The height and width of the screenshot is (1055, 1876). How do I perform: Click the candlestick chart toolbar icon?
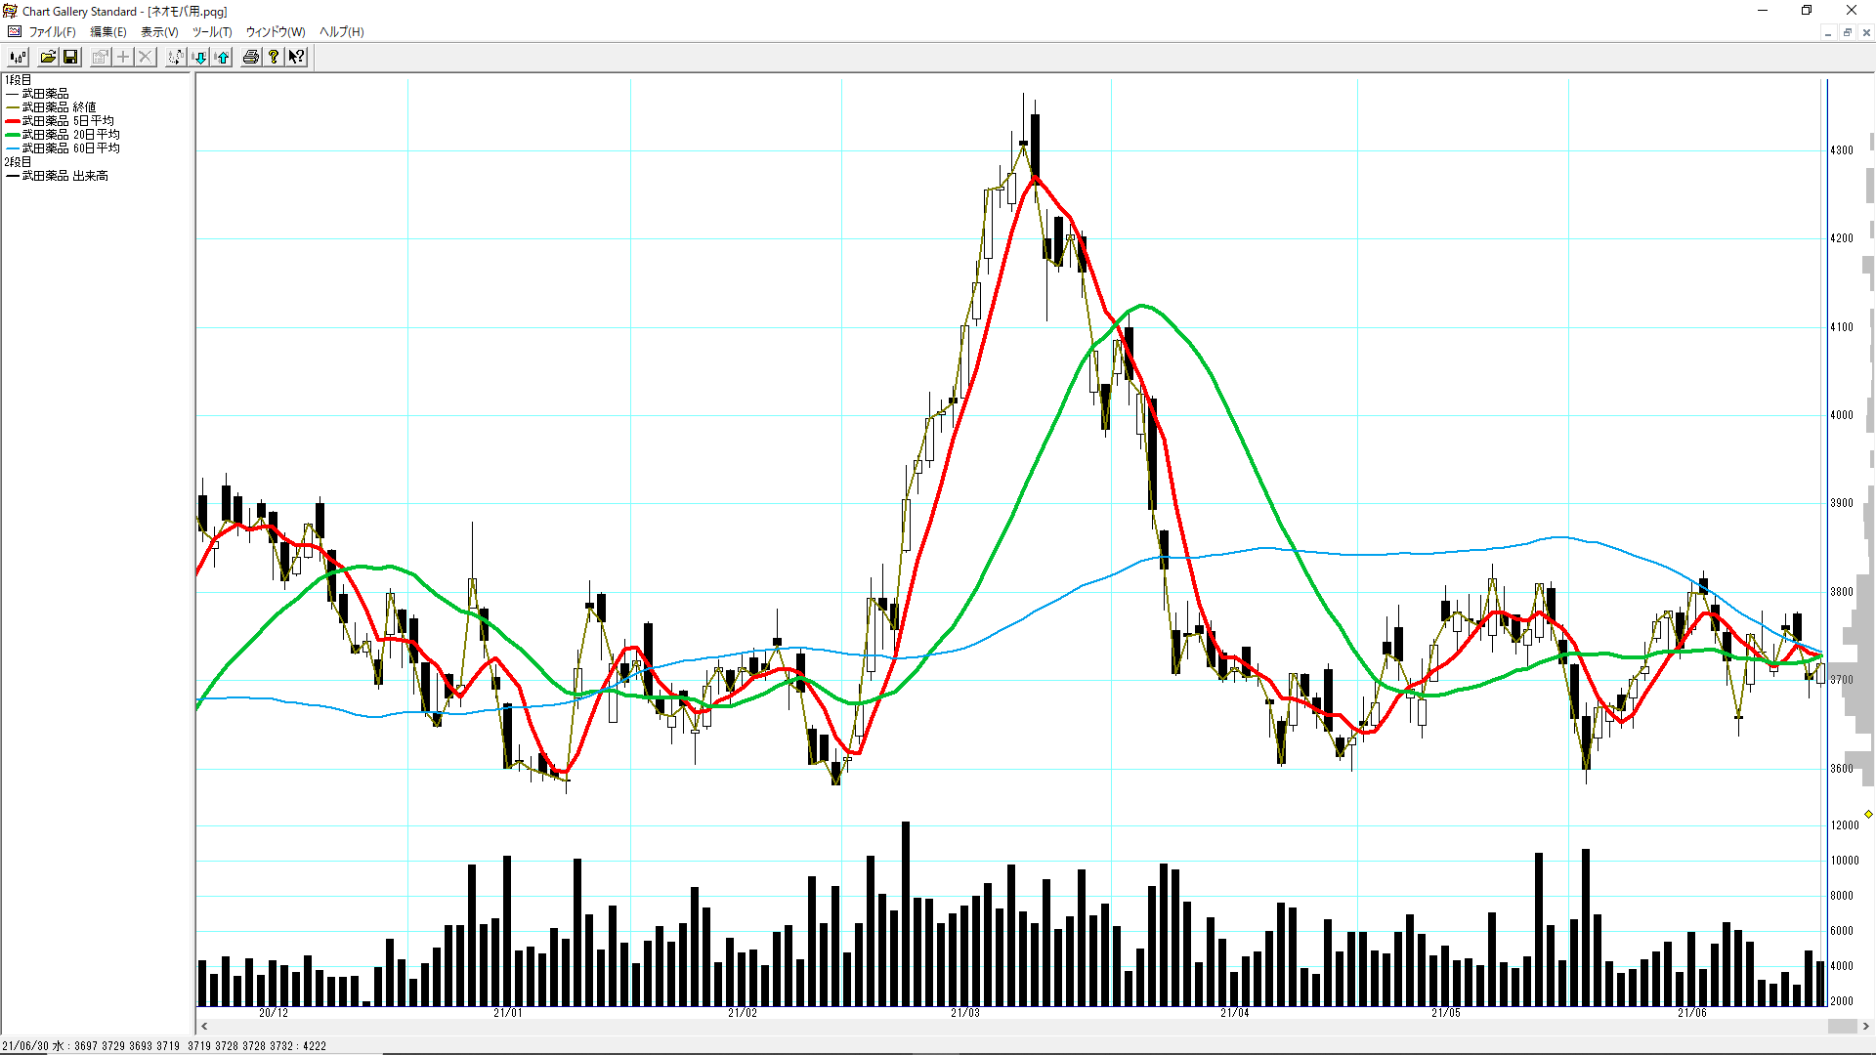(x=18, y=58)
